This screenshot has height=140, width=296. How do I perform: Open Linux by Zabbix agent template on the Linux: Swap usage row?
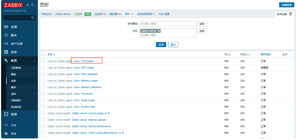(x=60, y=100)
